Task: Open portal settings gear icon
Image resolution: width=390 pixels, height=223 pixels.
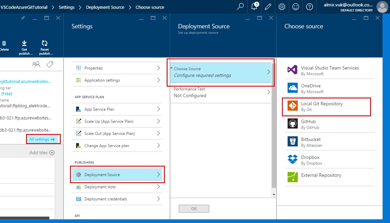Action: (x=282, y=7)
